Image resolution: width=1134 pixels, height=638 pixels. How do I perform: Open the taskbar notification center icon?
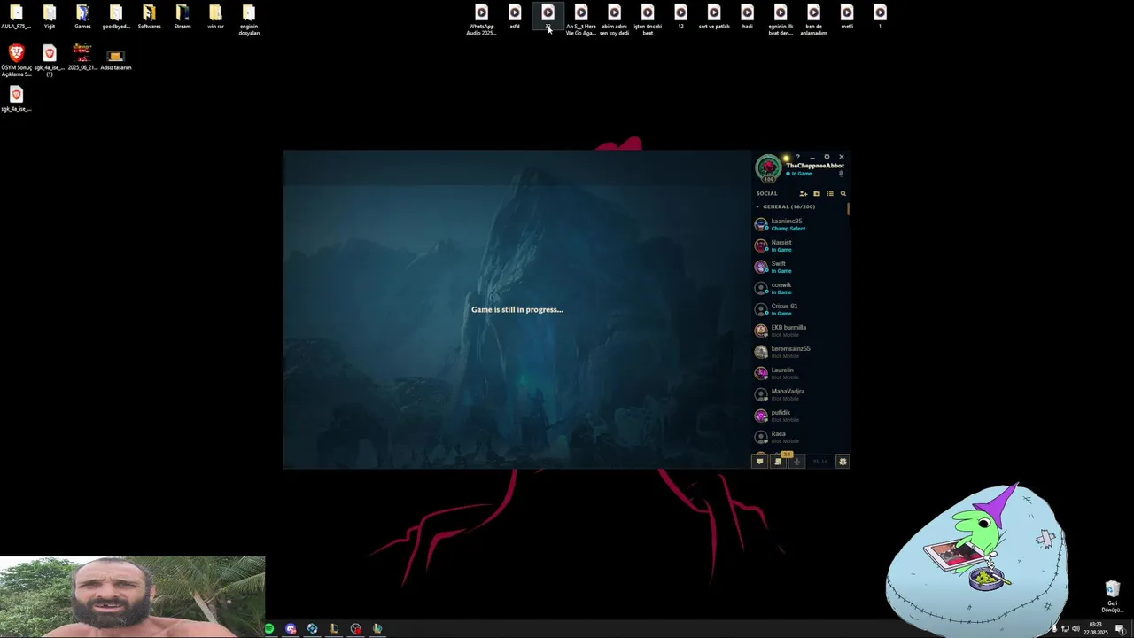tap(1120, 629)
